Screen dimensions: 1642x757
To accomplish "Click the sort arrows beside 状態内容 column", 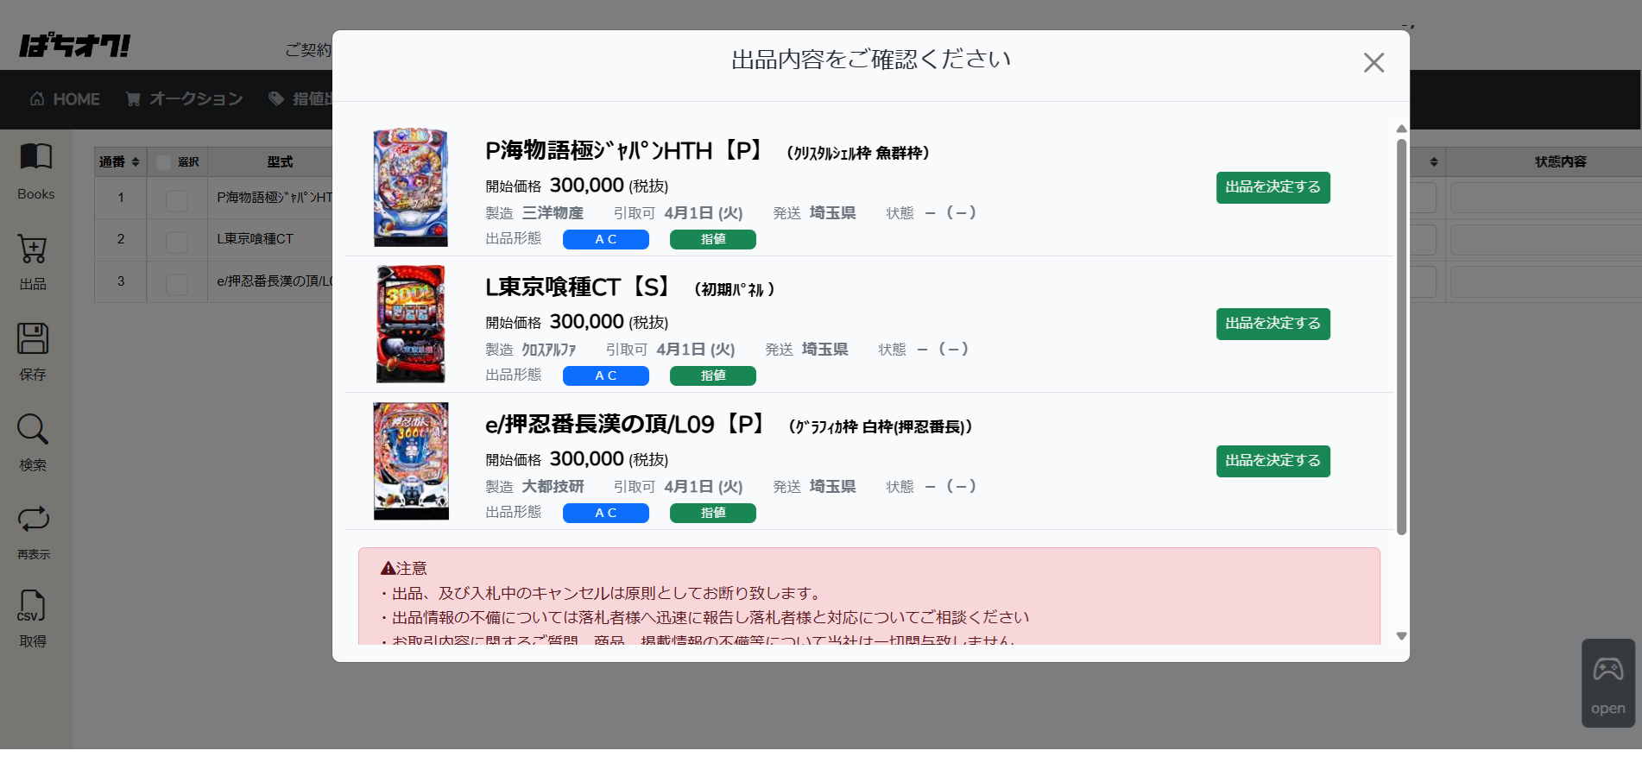I will point(1433,162).
